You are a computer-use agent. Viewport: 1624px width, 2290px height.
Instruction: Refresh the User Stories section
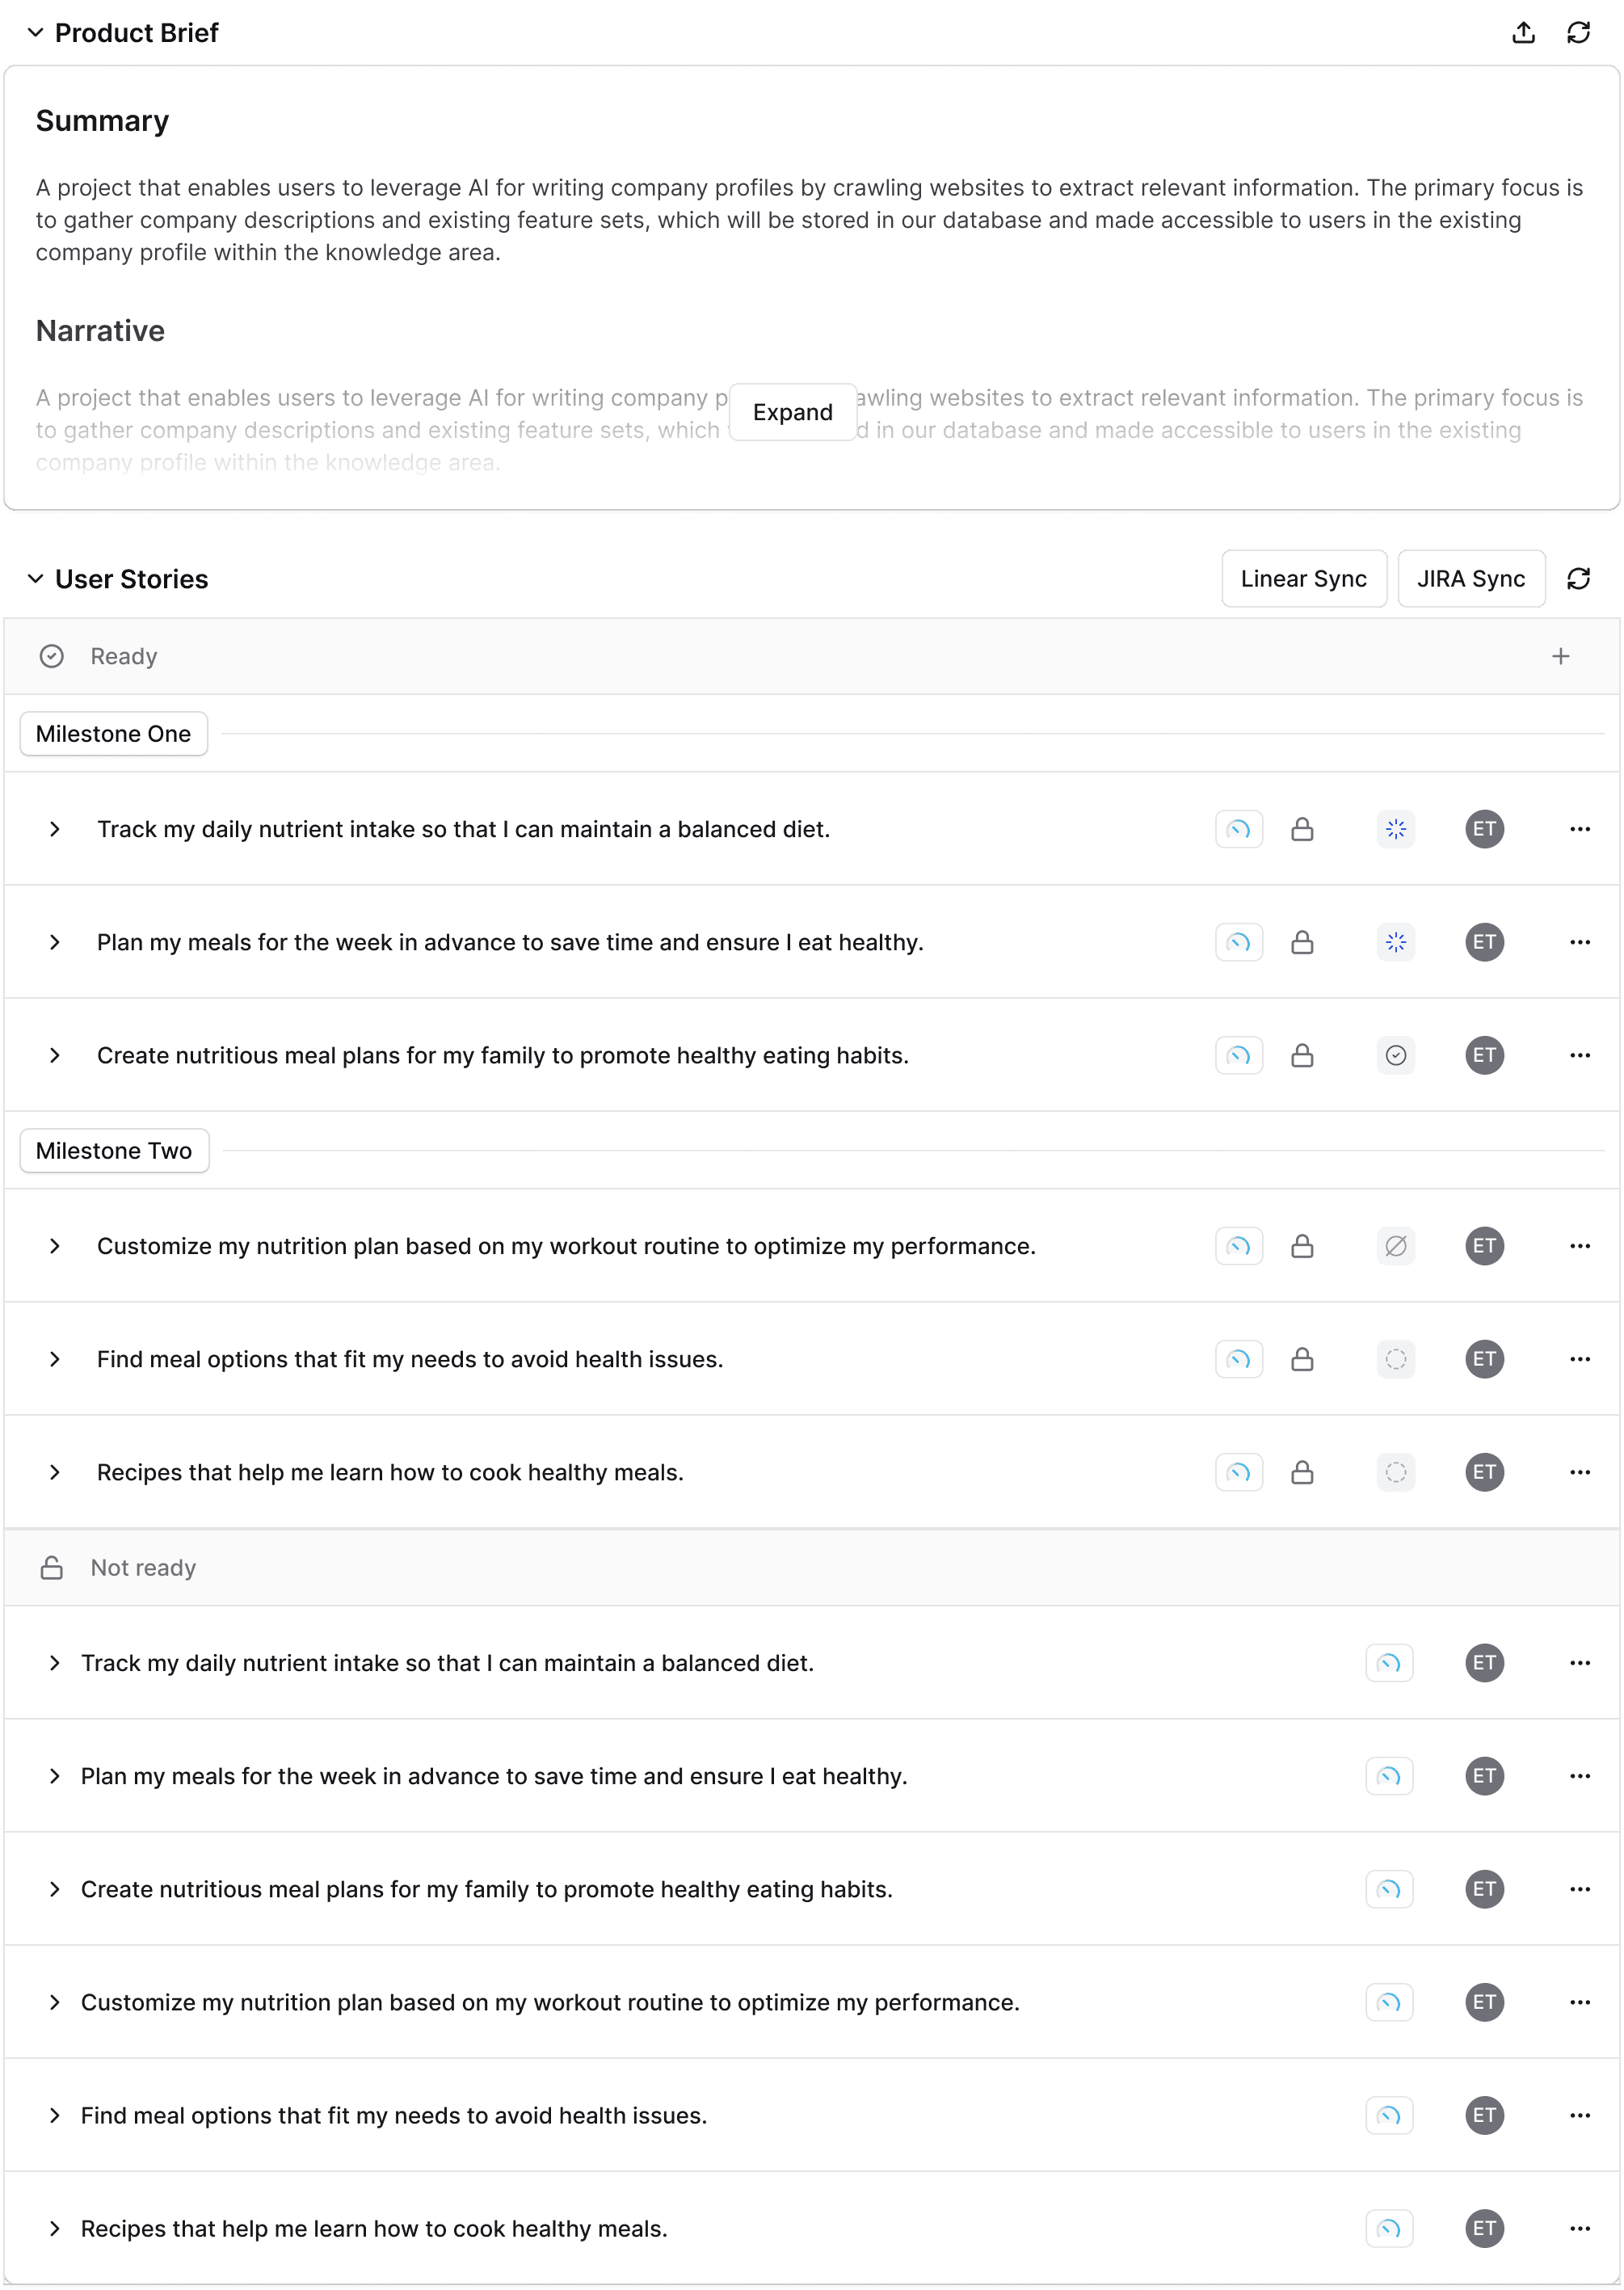click(x=1578, y=579)
